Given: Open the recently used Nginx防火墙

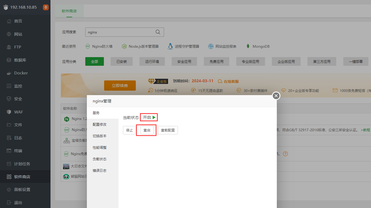Looking at the screenshot, I should point(99,46).
